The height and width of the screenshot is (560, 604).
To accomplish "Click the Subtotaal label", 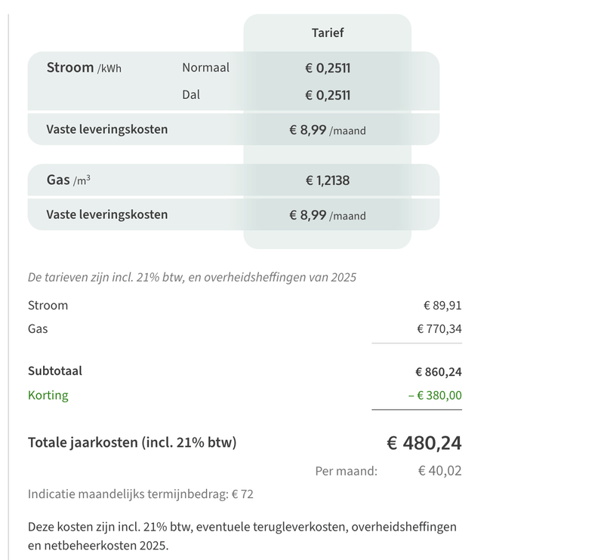I will [55, 371].
